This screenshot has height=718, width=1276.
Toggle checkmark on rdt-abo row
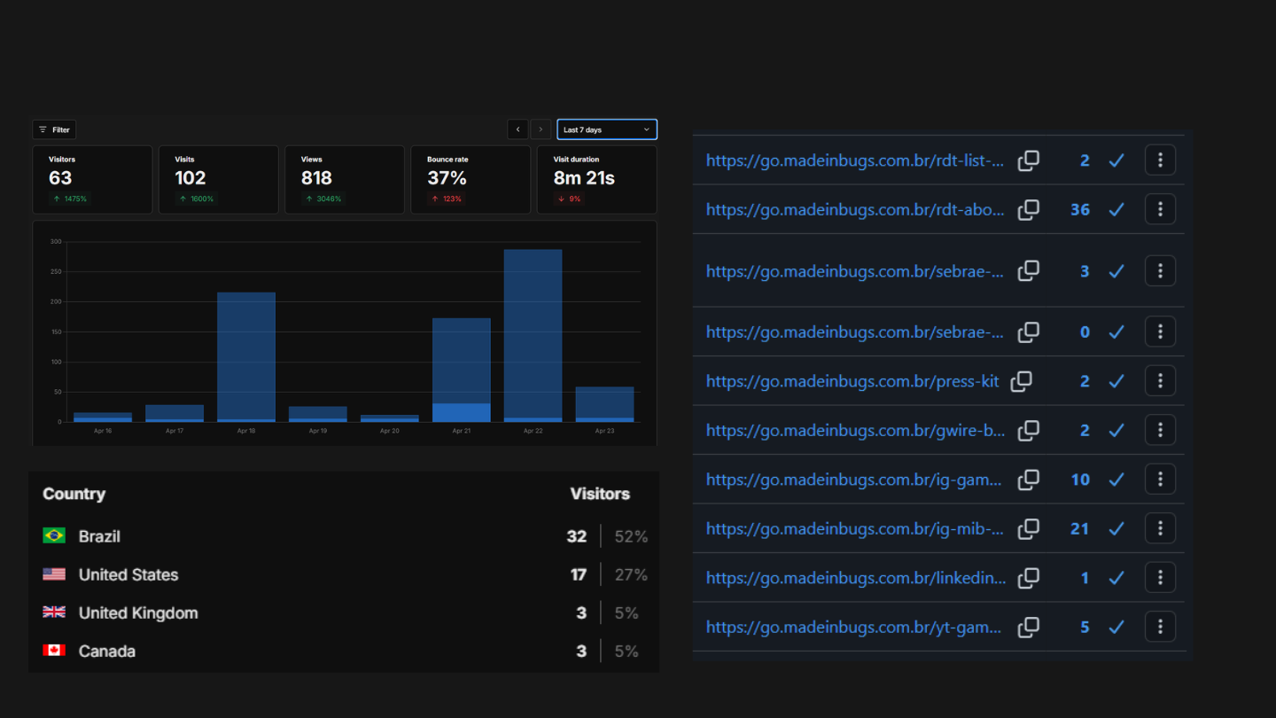point(1116,210)
